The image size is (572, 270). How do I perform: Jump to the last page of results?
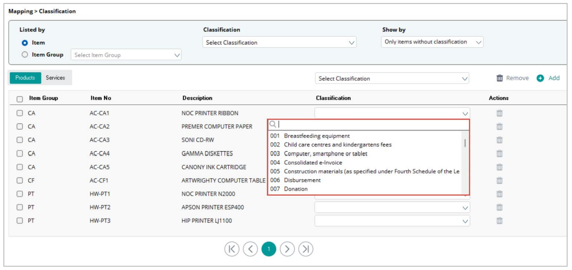click(305, 249)
